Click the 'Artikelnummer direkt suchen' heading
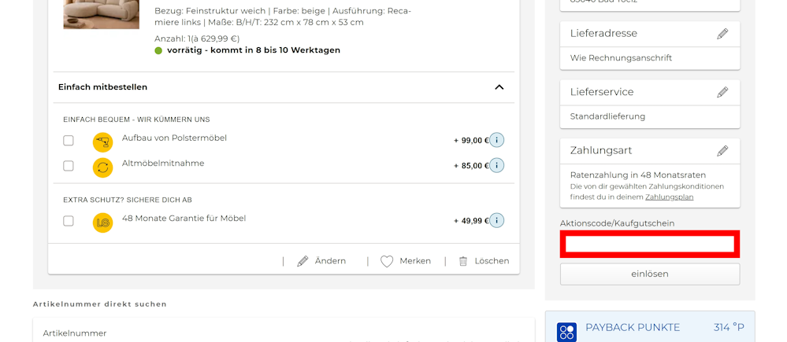The height and width of the screenshot is (342, 787). tap(99, 304)
